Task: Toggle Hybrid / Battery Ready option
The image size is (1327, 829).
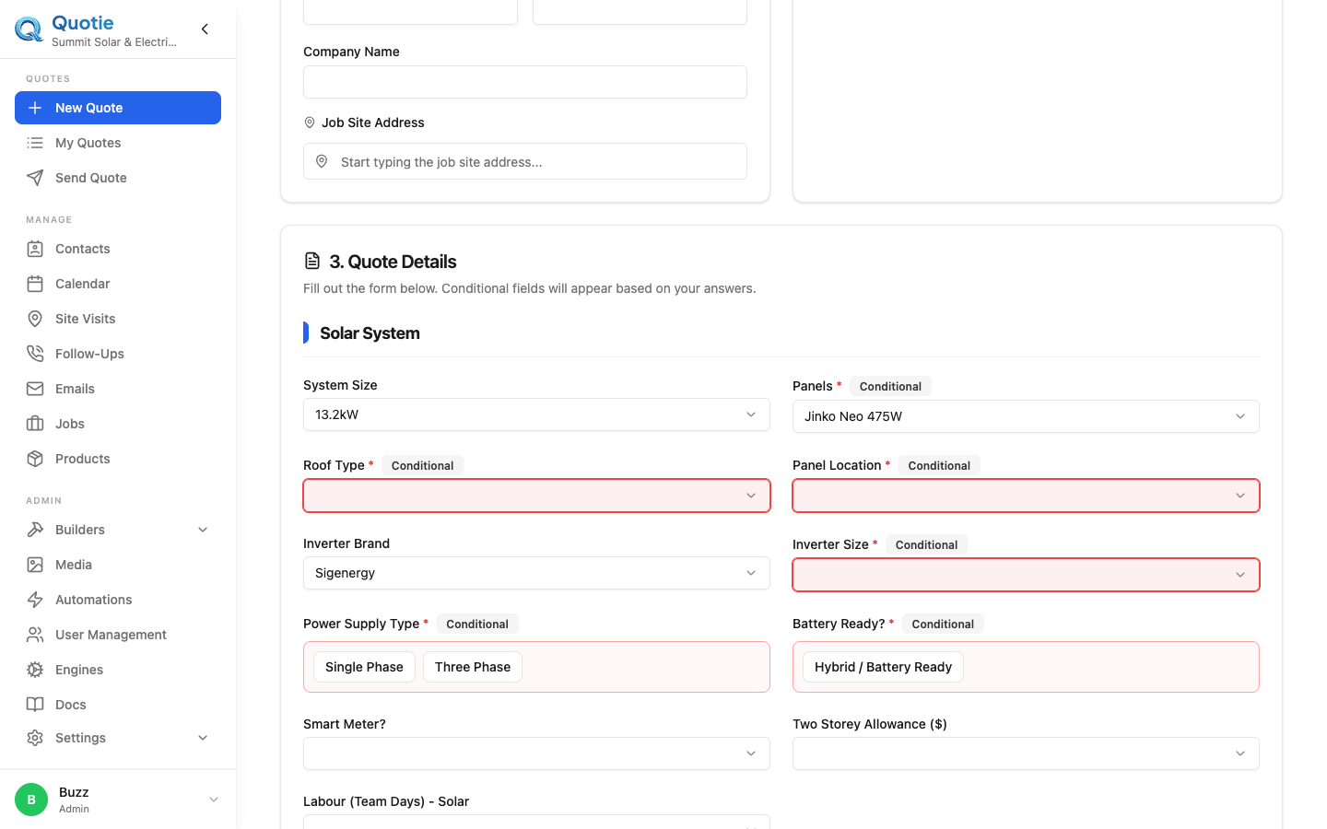Action: 883,667
